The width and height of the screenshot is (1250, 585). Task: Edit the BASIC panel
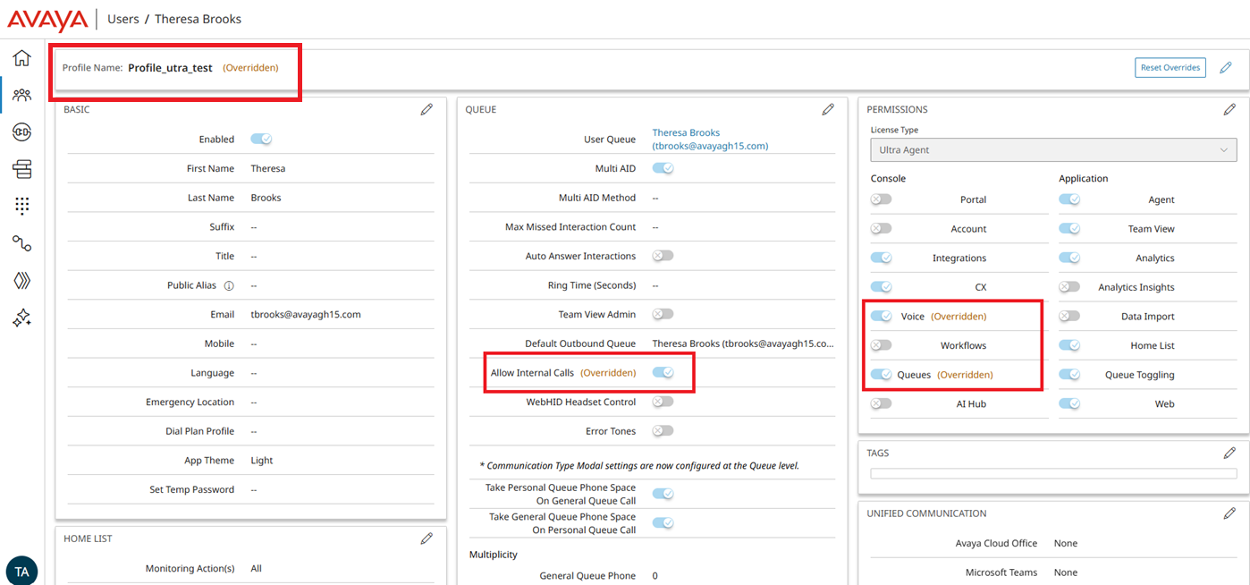coord(427,109)
